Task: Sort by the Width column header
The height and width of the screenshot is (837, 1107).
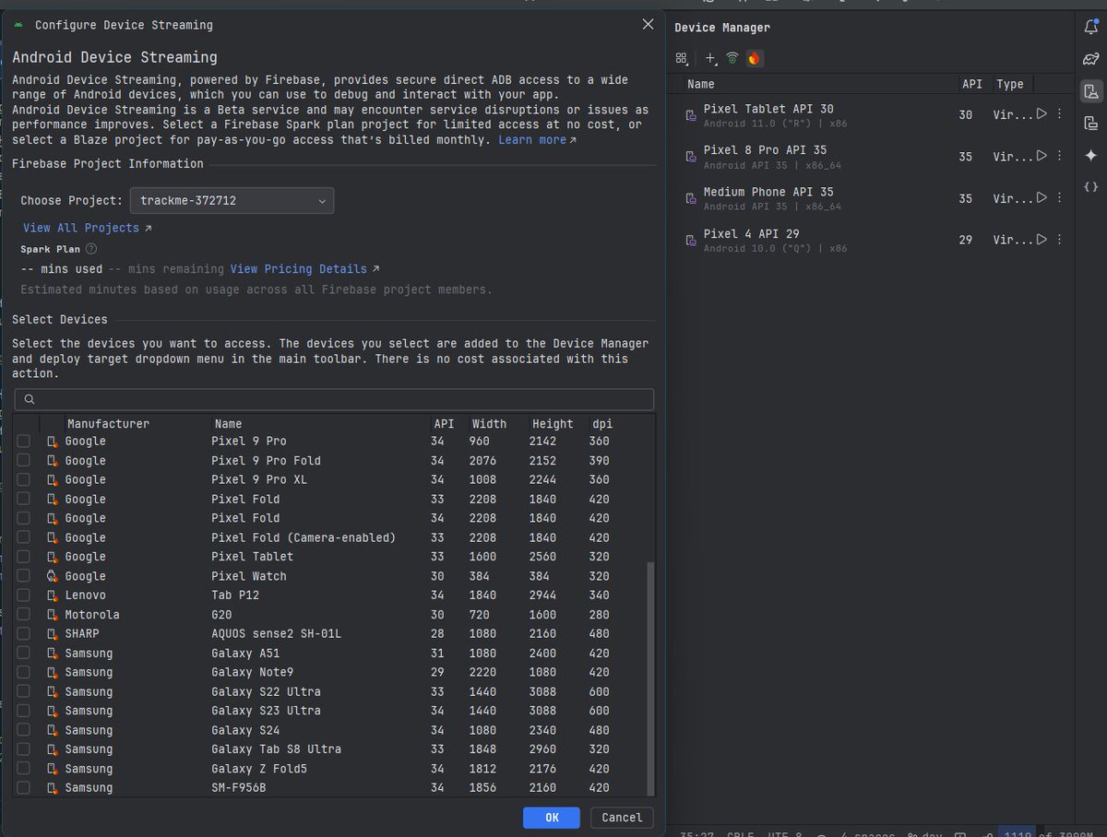Action: (489, 424)
